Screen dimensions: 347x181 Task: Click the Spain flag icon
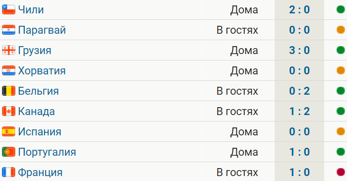[8, 131]
